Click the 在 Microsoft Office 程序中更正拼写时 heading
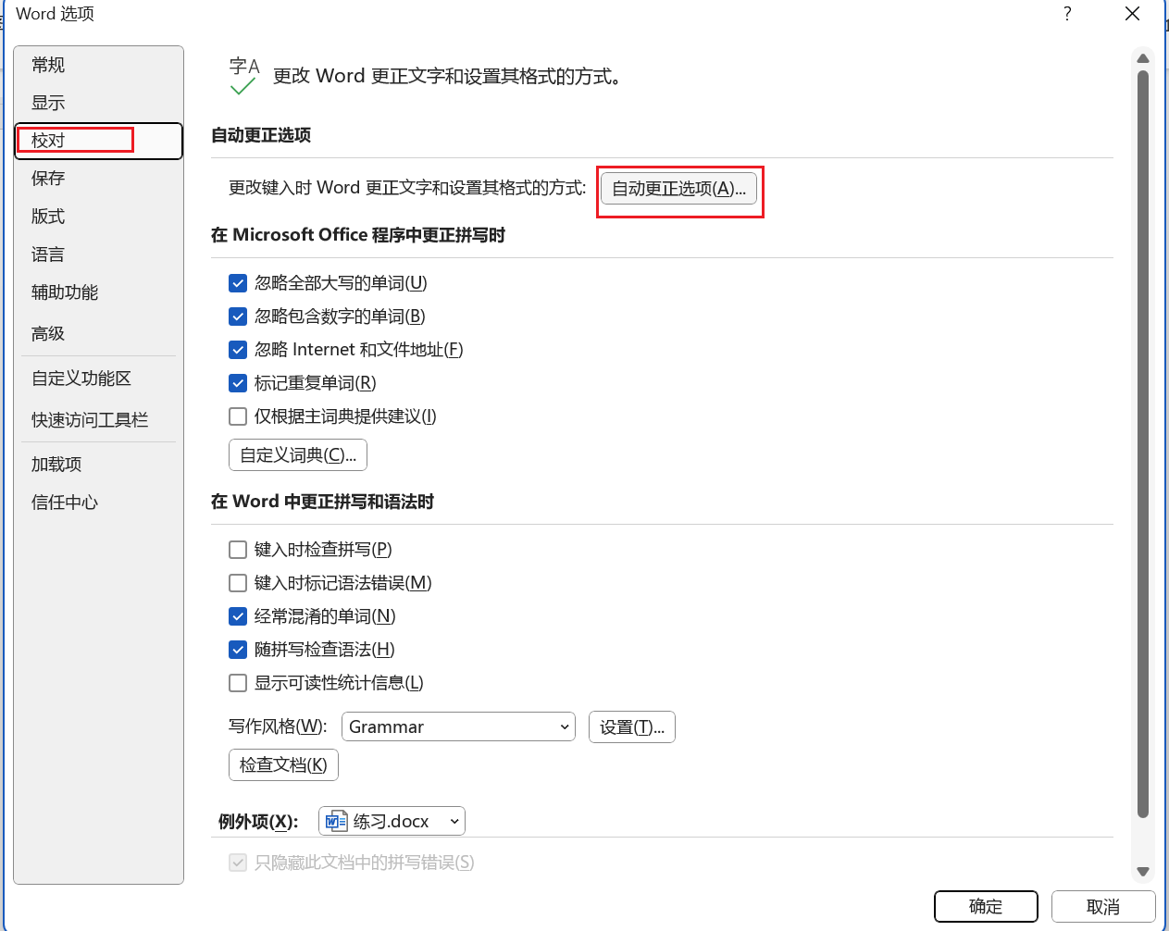 (358, 235)
